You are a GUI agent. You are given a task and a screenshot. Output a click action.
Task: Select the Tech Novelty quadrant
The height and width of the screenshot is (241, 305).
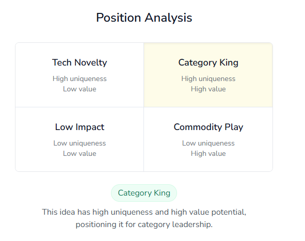coord(79,75)
